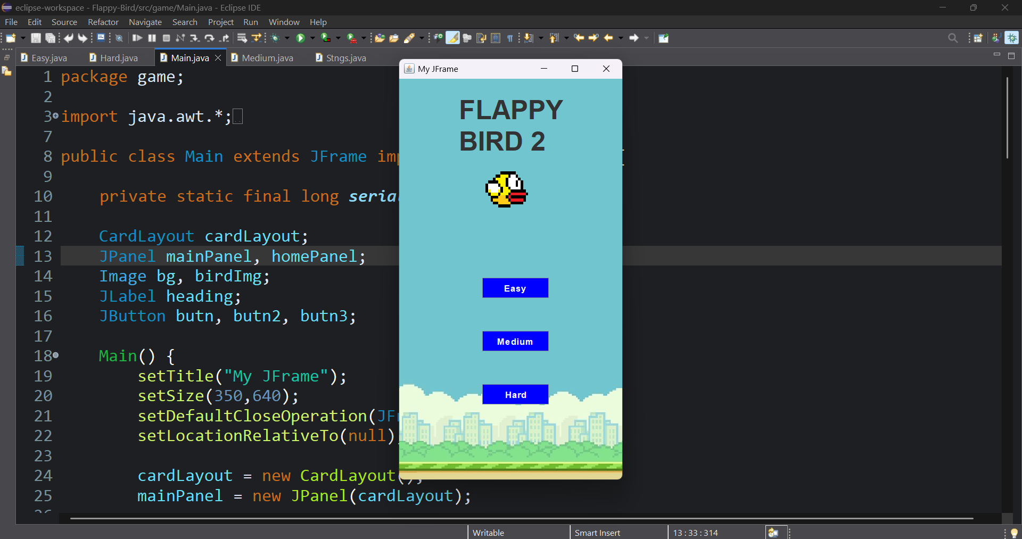Click the editor's horizontal scrollbar
Screen dimensions: 1022x539
click(x=522, y=518)
